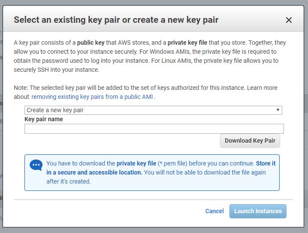
Task: Click "after it's created." in the notice box
Action: click(69, 181)
